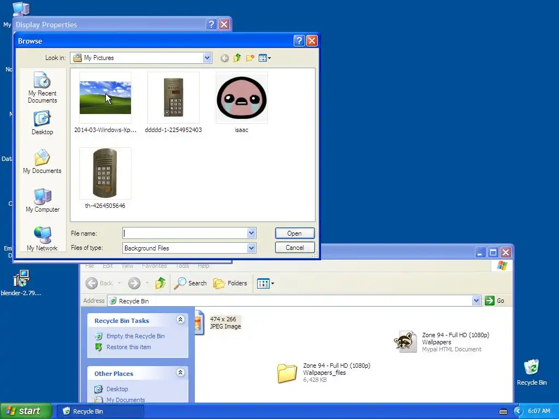Click the Open button in Browse dialog

pos(294,234)
